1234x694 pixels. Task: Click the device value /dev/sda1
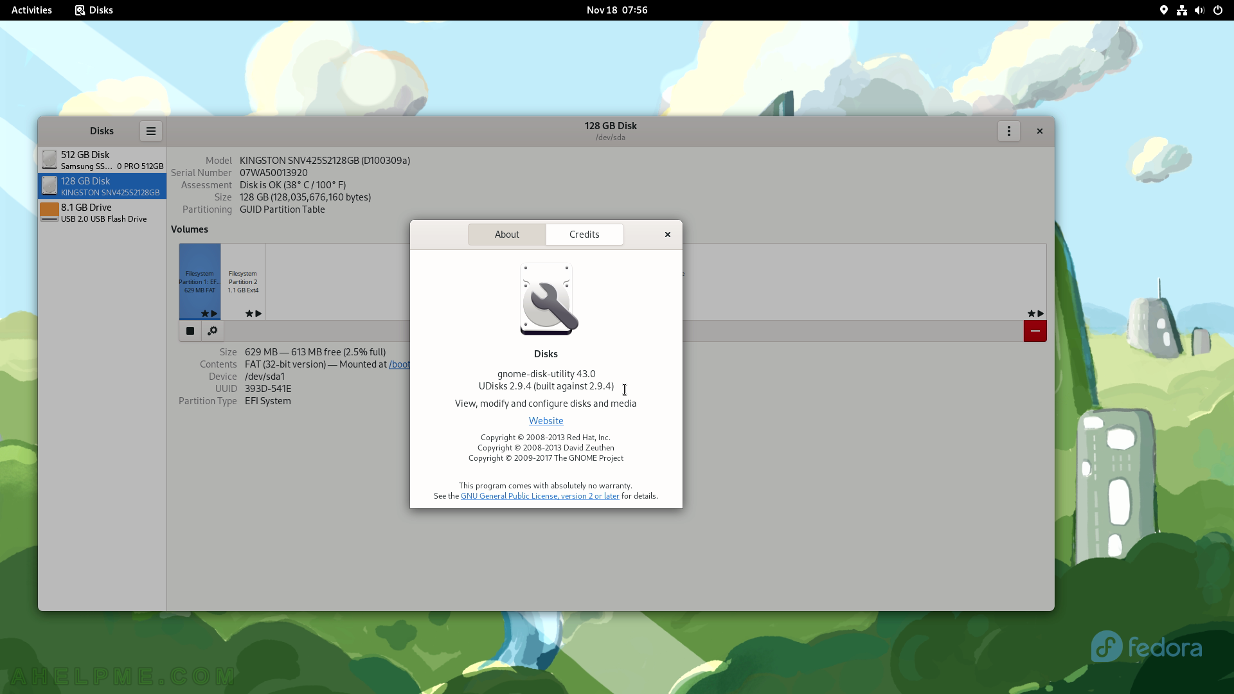(x=265, y=377)
